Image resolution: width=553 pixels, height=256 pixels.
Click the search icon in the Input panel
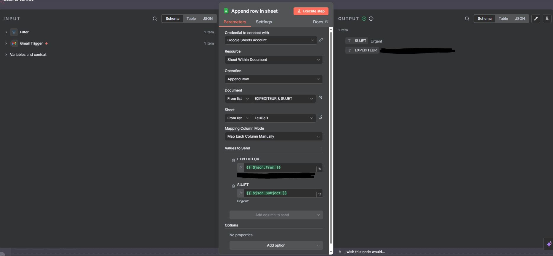[x=155, y=19]
